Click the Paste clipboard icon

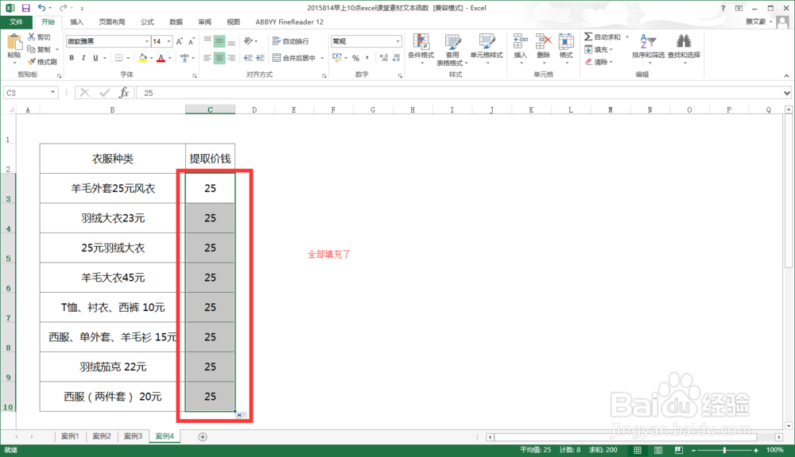[14, 43]
